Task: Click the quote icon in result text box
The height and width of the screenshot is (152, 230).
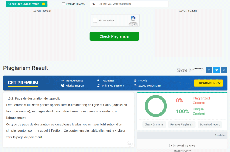Action: click(x=130, y=144)
